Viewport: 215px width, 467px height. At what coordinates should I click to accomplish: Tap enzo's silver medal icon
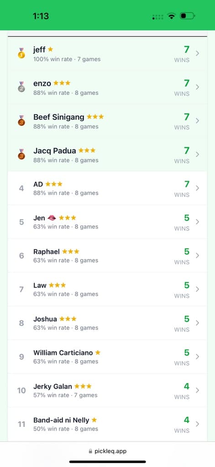point(21,87)
